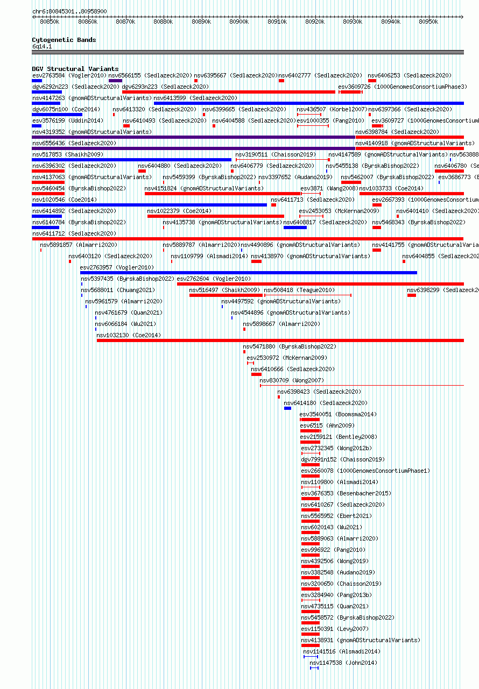479x689 pixels.
Task: Click nsv1141516 (Alsmadi2014) label
Action: [342, 651]
